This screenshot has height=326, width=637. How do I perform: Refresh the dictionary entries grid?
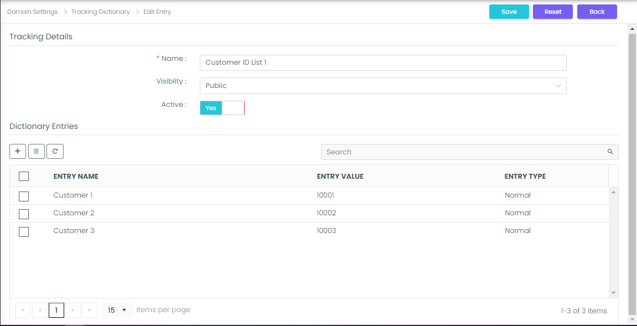[x=55, y=151]
